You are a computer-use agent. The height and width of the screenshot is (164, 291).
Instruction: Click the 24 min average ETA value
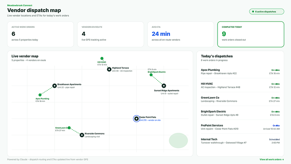tap(161, 34)
